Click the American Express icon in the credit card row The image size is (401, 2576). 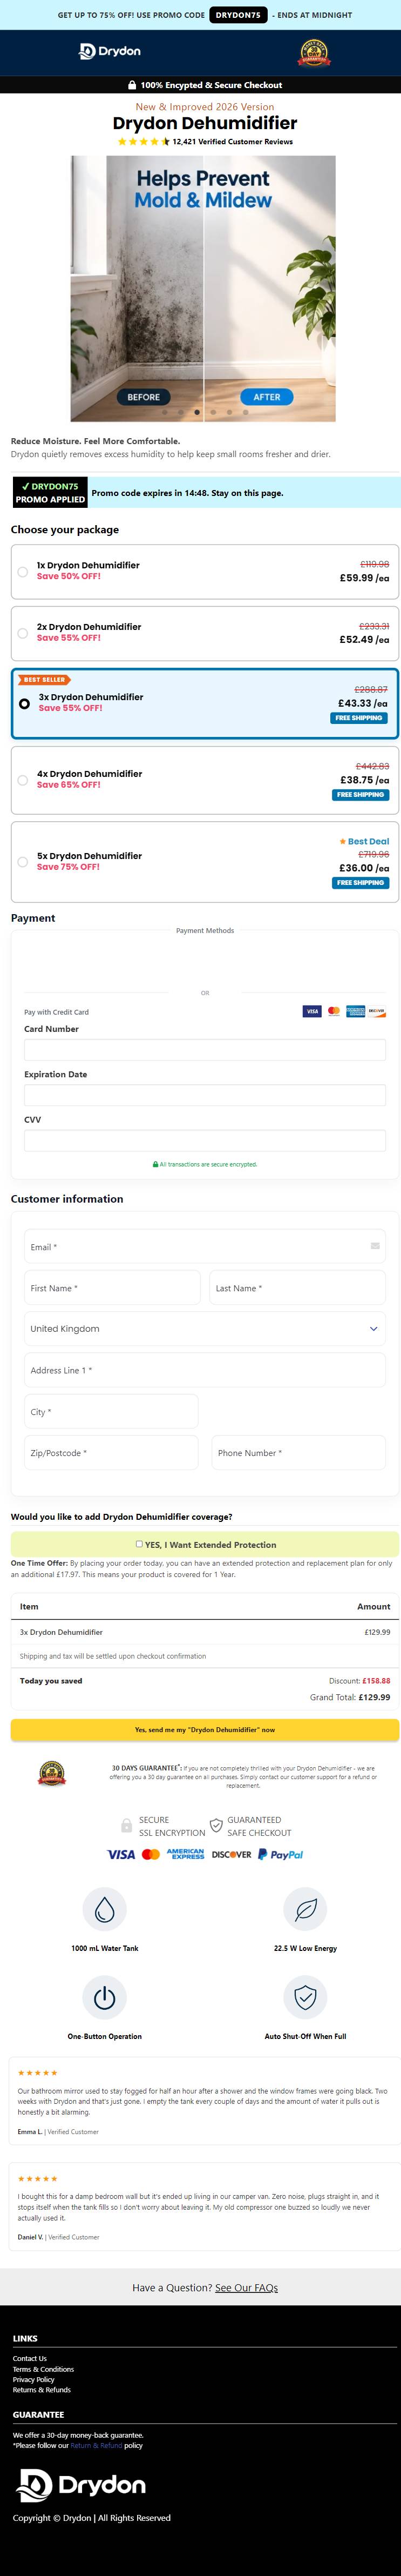355,1011
